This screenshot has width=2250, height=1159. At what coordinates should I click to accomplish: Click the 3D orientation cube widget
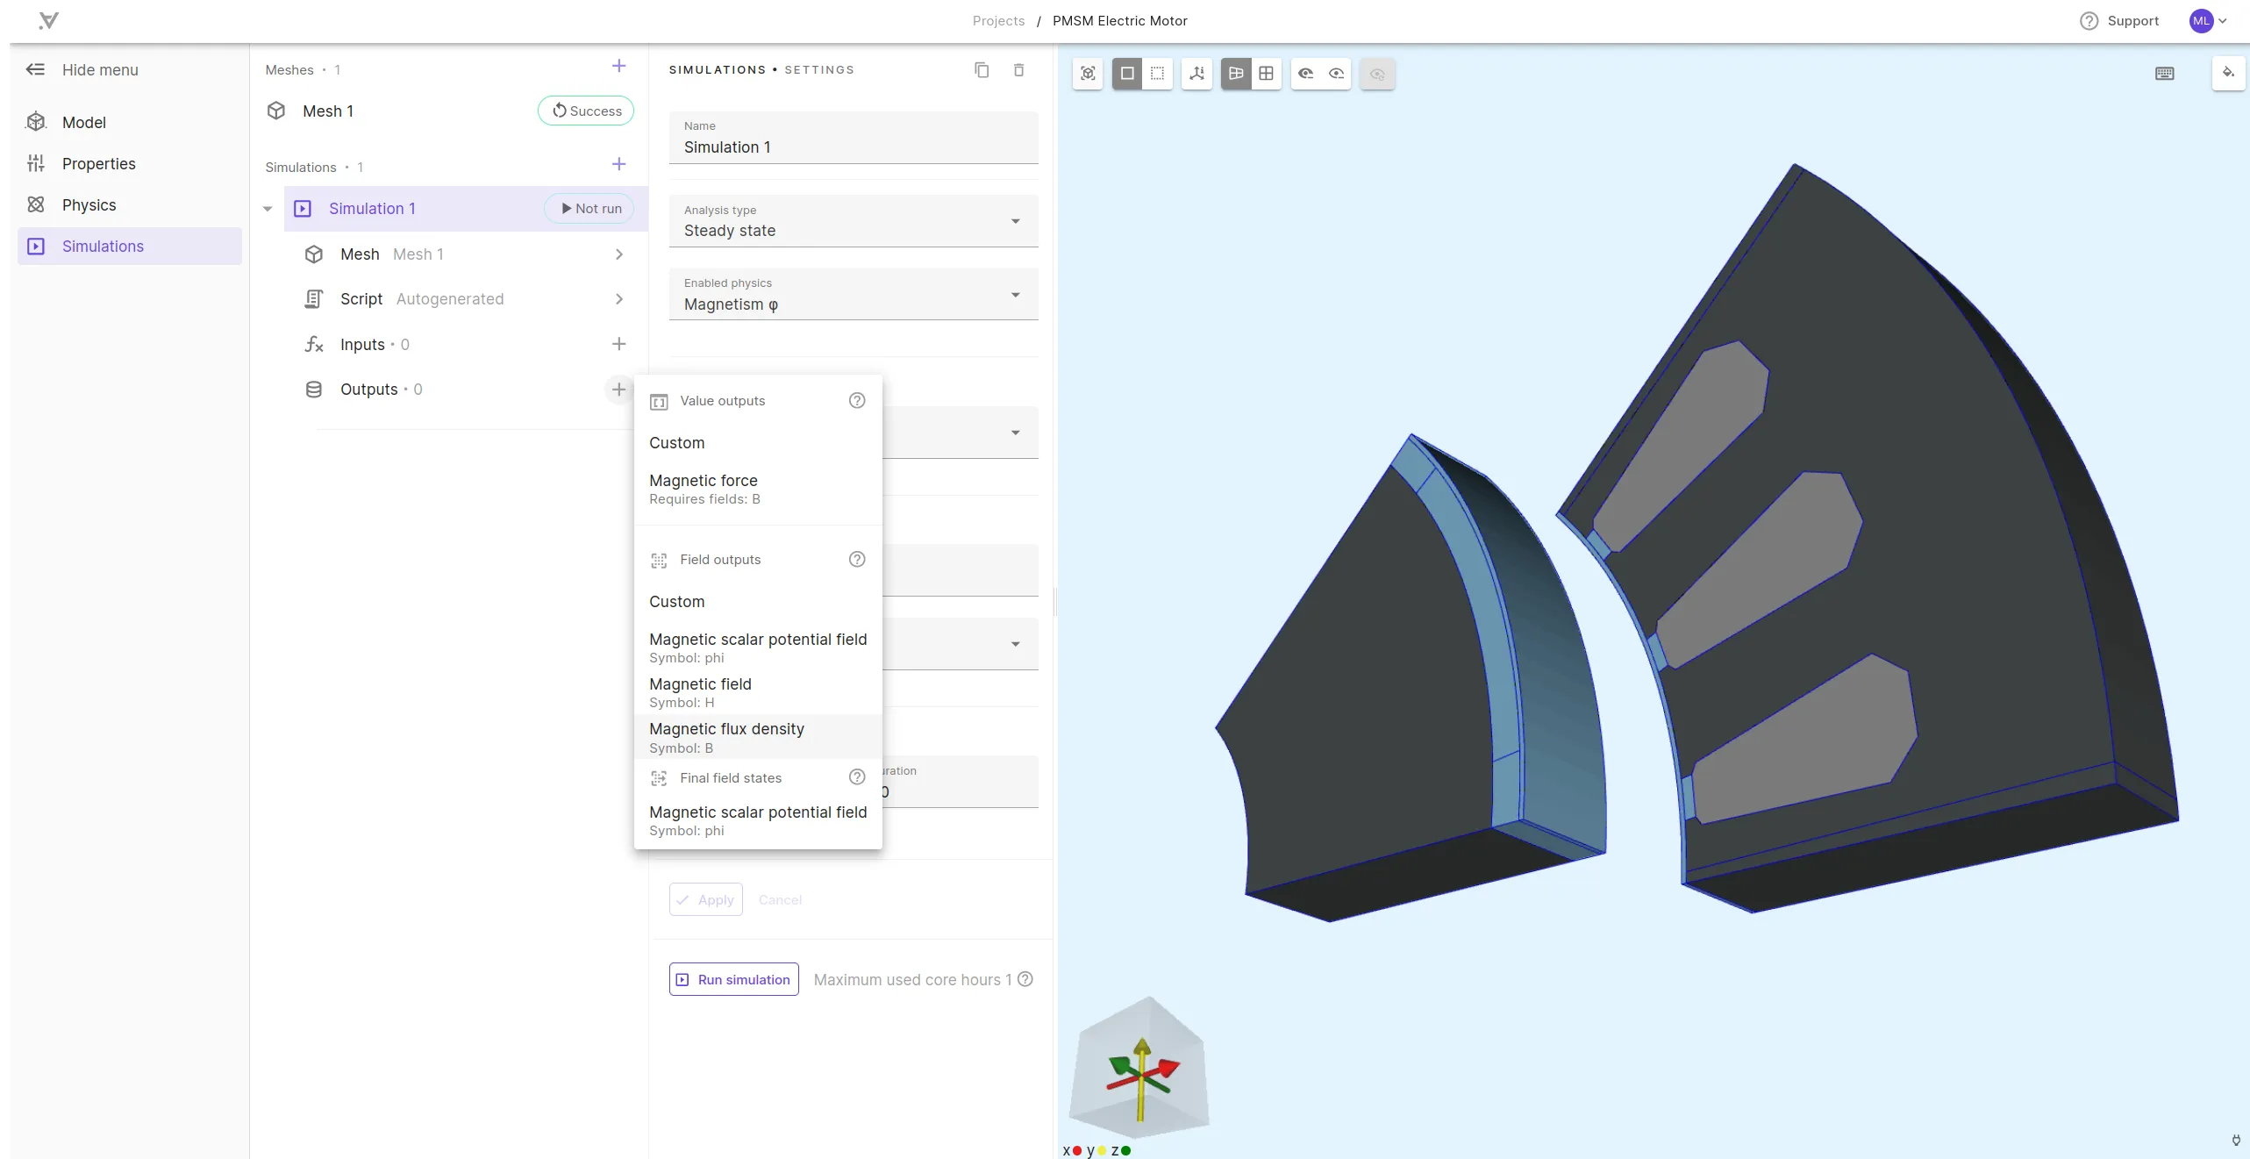pos(1139,1067)
